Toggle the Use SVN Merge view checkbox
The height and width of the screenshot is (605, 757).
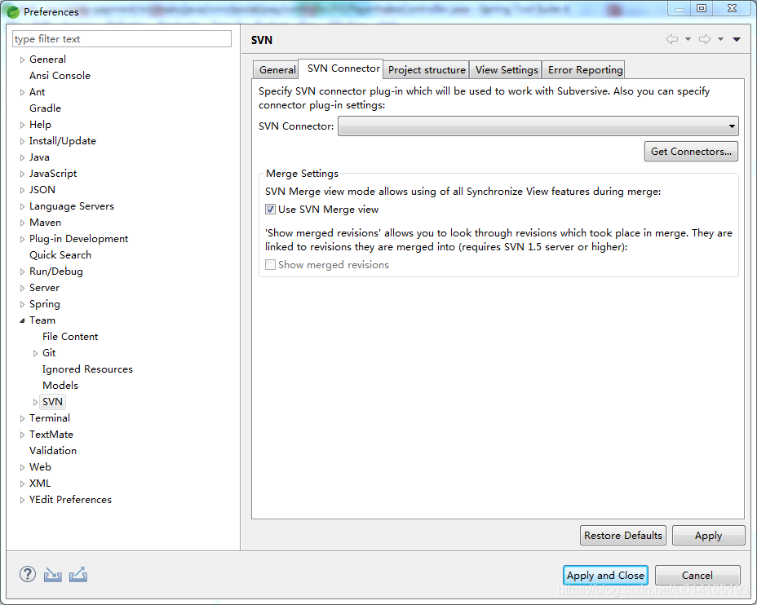point(270,210)
